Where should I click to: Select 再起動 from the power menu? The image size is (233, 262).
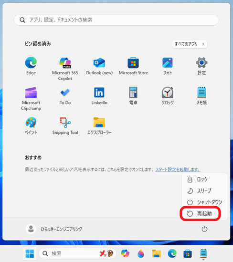(201, 213)
